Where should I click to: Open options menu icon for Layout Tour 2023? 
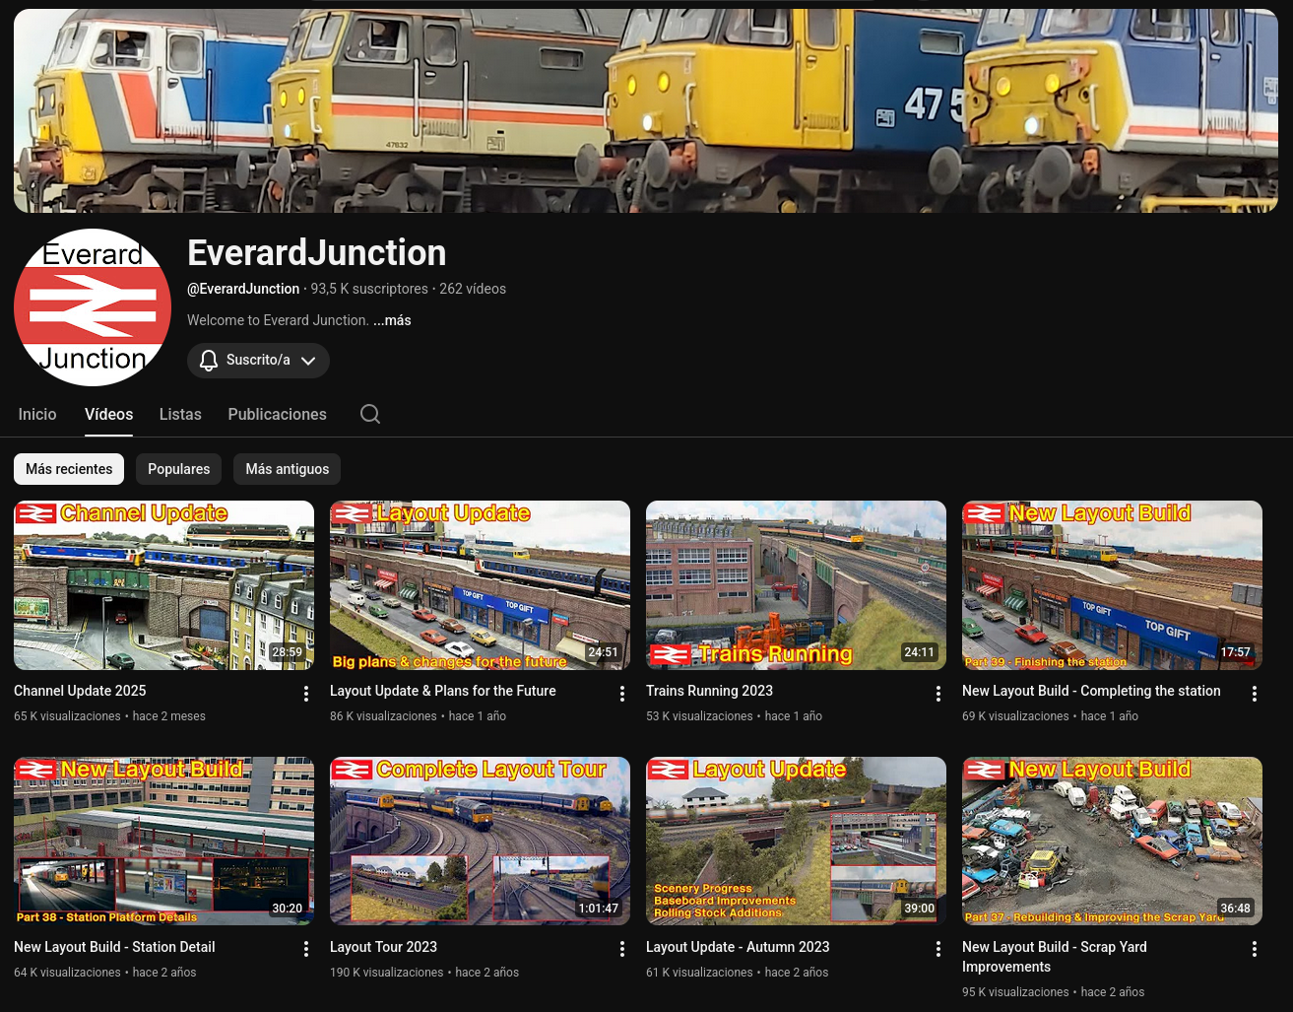point(622,949)
